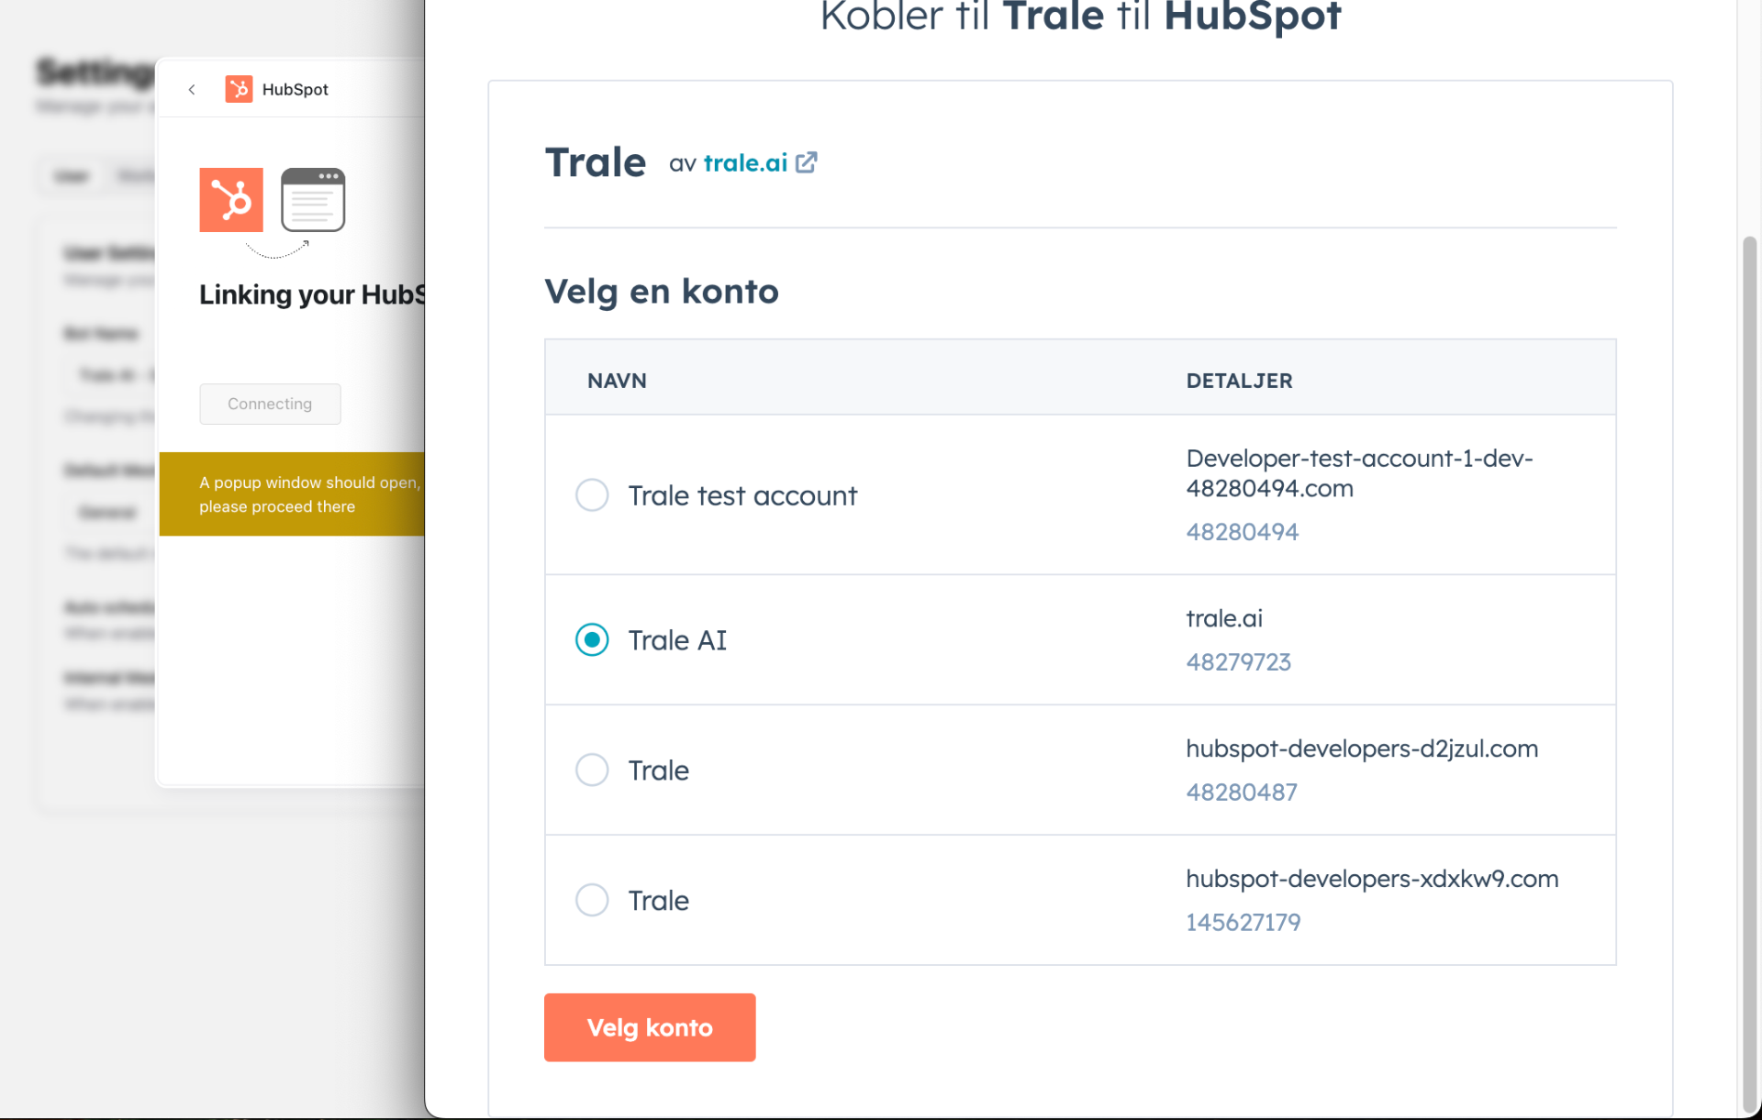The height and width of the screenshot is (1120, 1762).
Task: Click account ID 48280494
Action: click(x=1242, y=532)
